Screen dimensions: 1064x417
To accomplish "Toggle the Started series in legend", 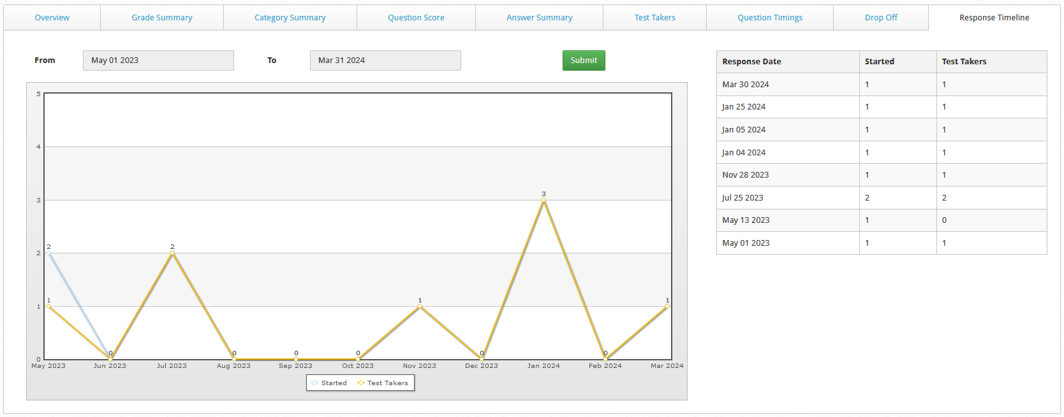I will click(329, 383).
